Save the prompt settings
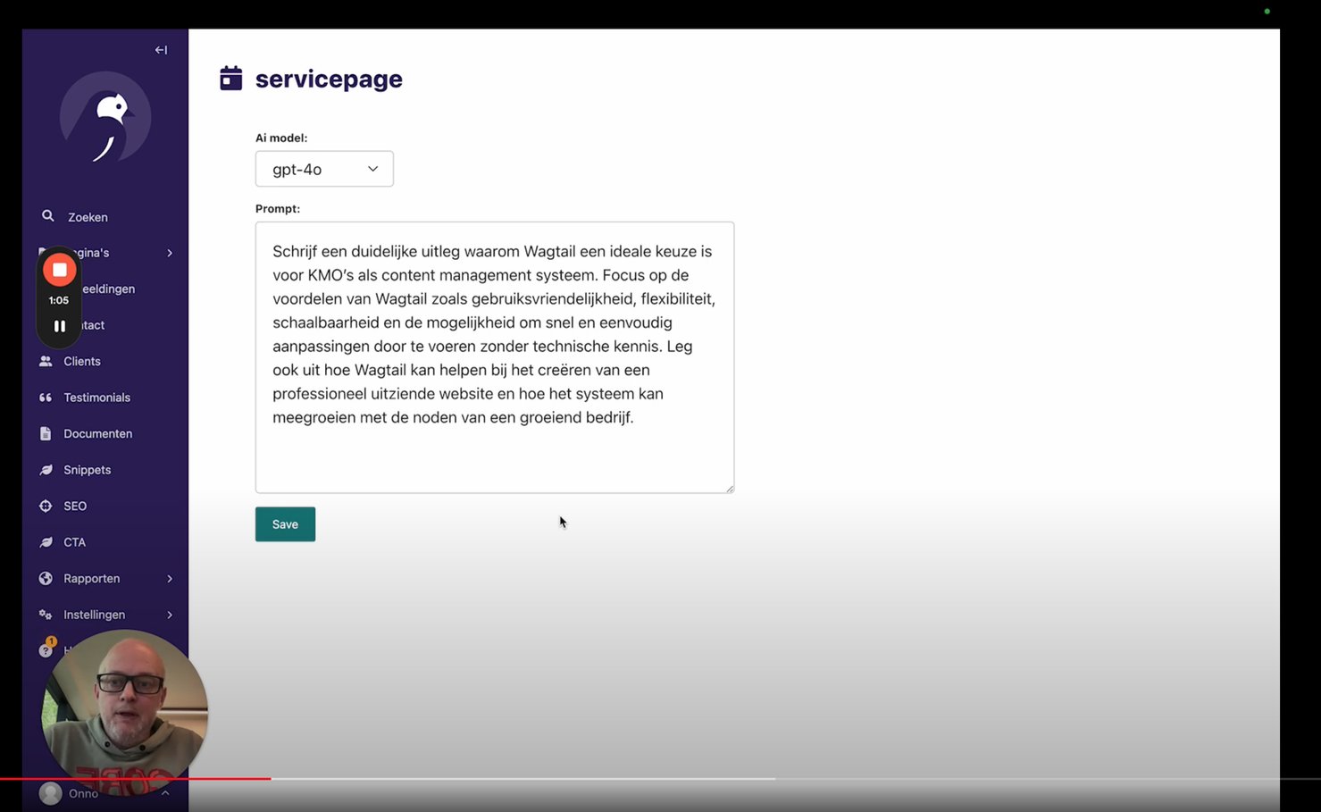The height and width of the screenshot is (812, 1321). [285, 524]
